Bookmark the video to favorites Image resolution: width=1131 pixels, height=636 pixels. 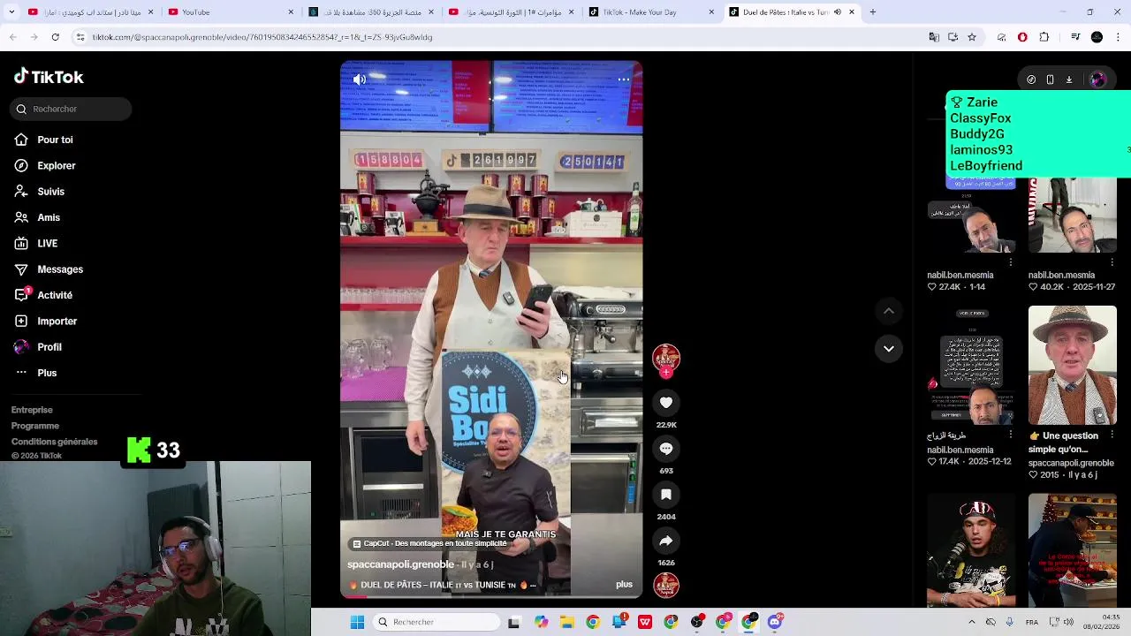tap(666, 495)
